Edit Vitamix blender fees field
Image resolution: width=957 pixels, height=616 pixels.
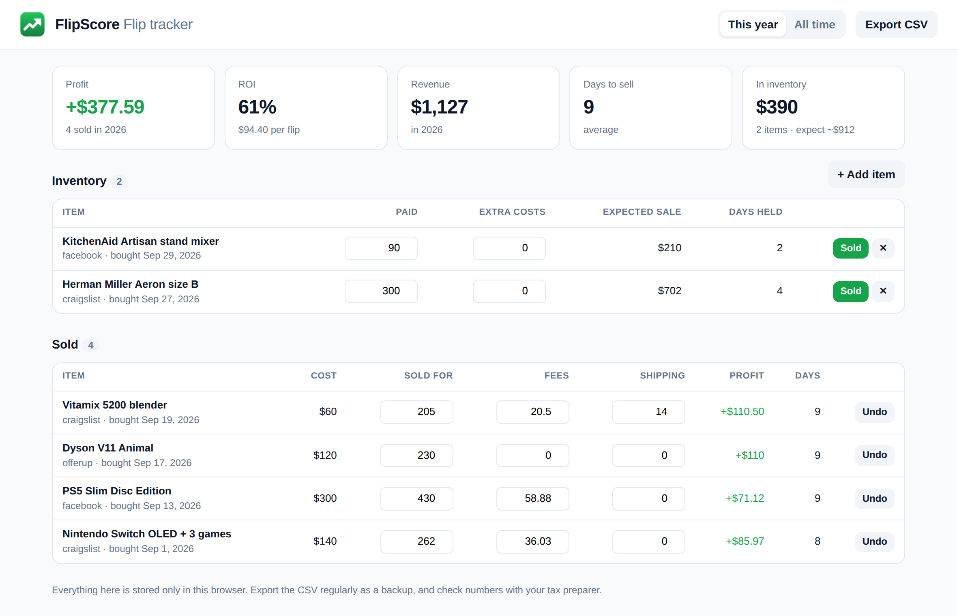532,412
